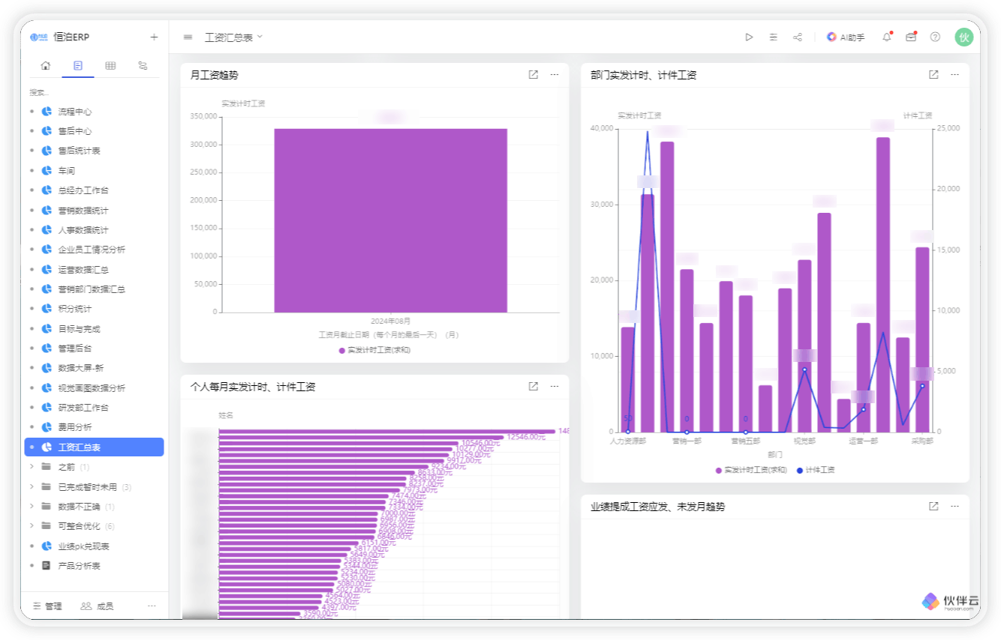Open the workflow tab icon in sidebar
Screen dimensions: 1001x640
143,66
